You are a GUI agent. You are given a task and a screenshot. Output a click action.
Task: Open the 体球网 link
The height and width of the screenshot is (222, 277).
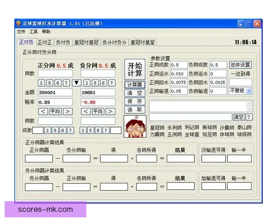click(x=227, y=135)
